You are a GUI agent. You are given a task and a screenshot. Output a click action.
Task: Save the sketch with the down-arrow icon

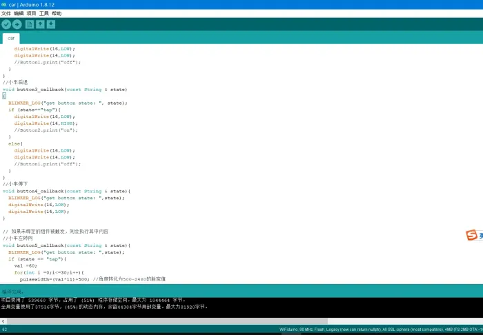[51, 24]
